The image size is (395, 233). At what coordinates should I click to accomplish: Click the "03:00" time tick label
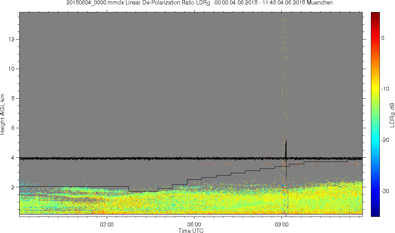(x=107, y=224)
